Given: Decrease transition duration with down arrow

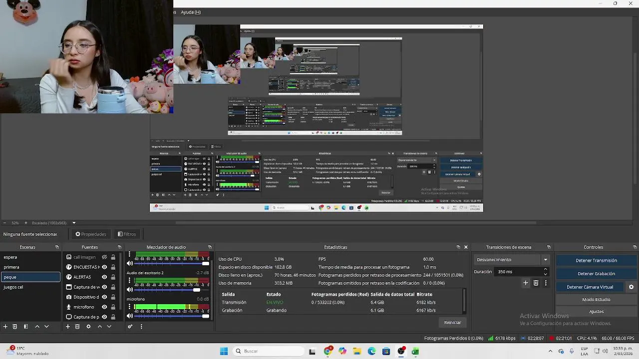Looking at the screenshot, I should (x=545, y=274).
